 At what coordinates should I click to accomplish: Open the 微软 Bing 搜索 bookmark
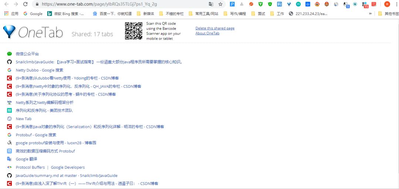pyautogui.click(x=66, y=14)
